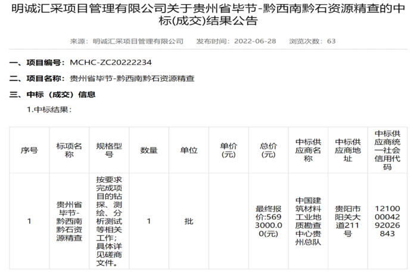Click the 浏览次数 view count

tap(312, 41)
